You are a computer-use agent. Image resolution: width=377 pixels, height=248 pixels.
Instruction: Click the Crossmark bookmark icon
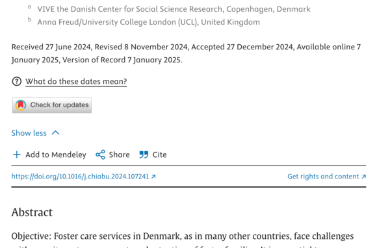pos(21,105)
